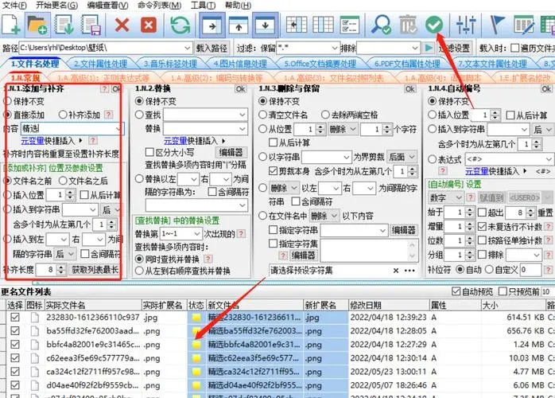Click the column arrow table icon
This screenshot has width=555, height=398.
coord(297,25)
